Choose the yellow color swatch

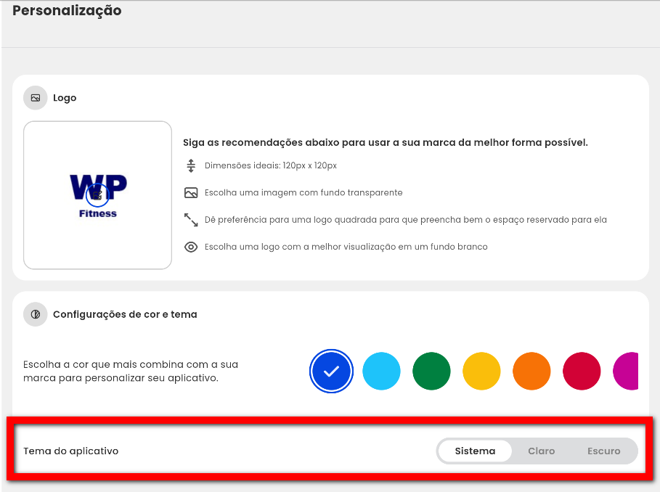(481, 372)
